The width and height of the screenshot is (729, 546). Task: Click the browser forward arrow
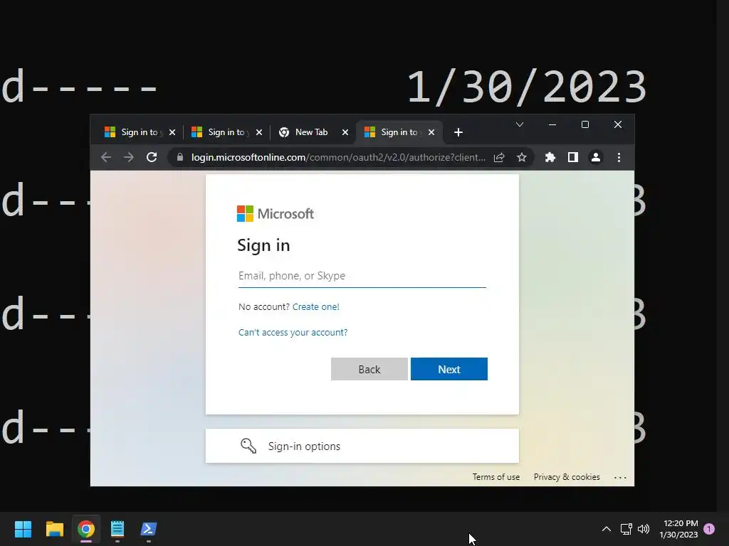[129, 157]
